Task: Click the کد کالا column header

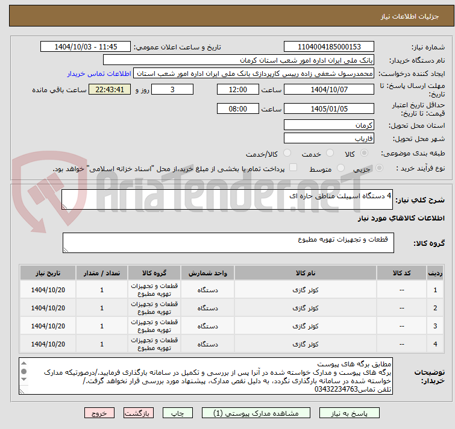Action: [401, 273]
